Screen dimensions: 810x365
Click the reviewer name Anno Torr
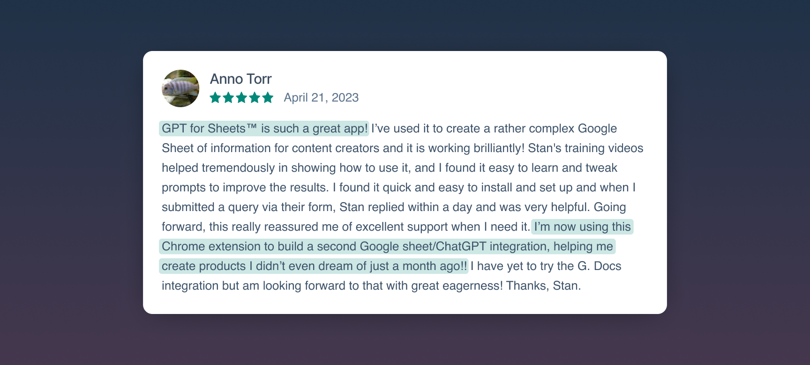240,79
